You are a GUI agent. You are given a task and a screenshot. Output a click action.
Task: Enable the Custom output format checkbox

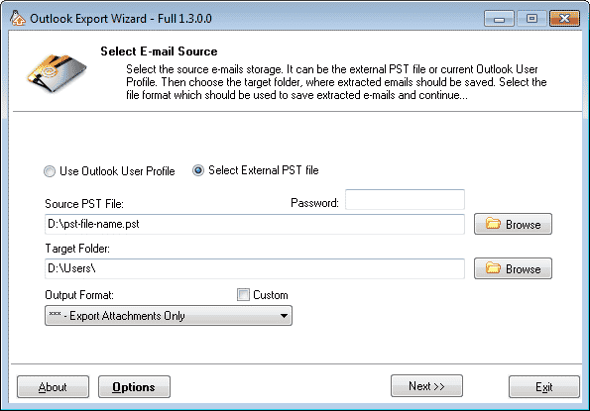[243, 294]
